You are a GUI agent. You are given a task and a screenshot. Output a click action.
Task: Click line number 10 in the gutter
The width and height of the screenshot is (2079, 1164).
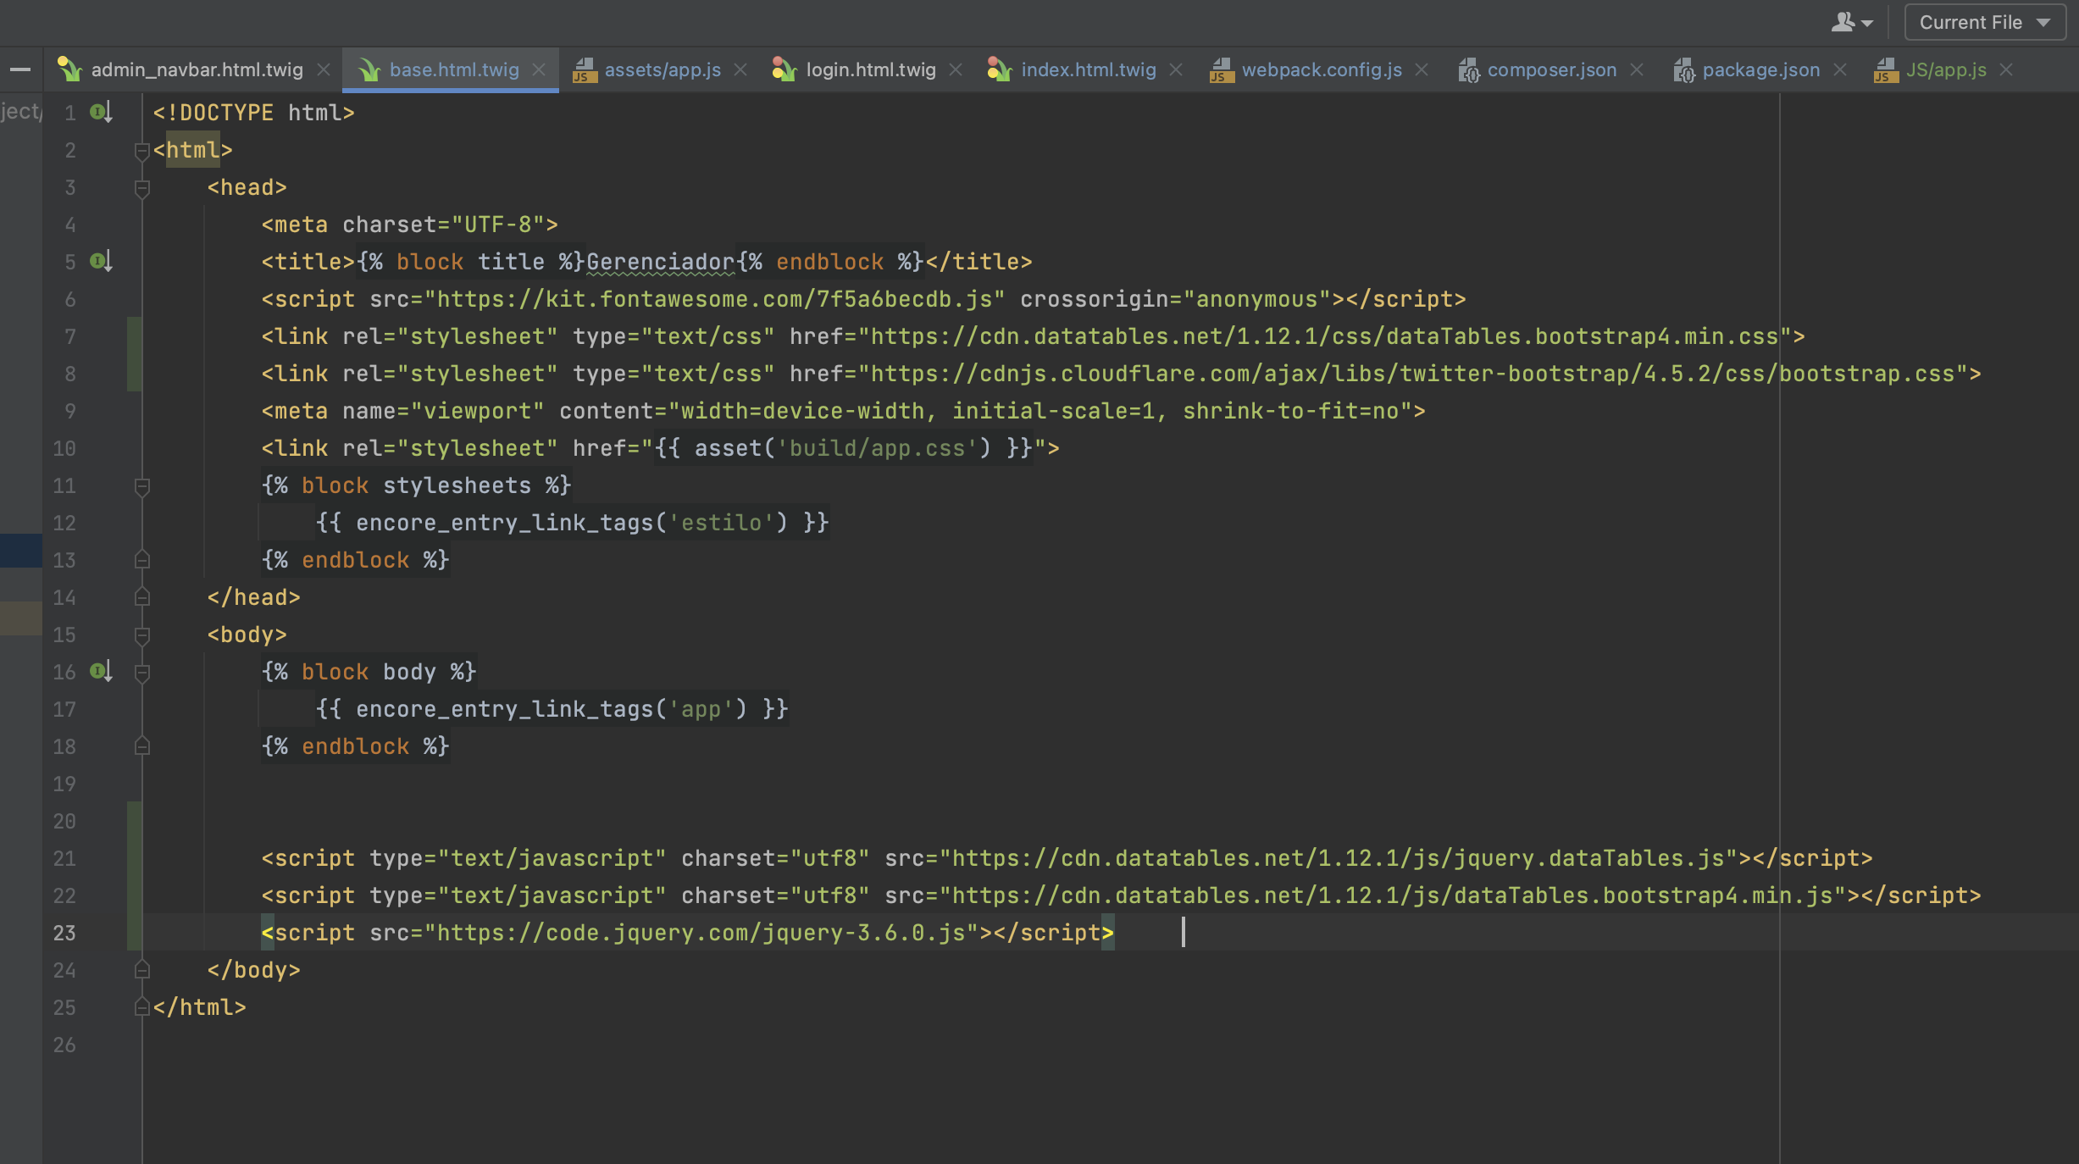(x=64, y=448)
